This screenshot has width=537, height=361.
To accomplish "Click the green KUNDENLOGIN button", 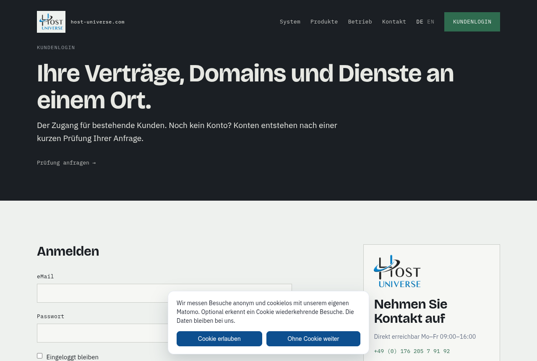I will [x=472, y=22].
